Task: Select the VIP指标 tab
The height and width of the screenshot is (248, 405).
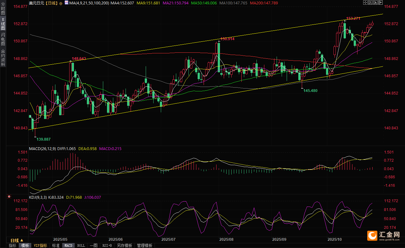Action: tap(40, 245)
